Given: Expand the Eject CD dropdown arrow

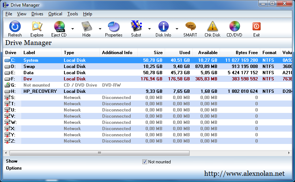Looking at the screenshot, I should click(72, 29).
